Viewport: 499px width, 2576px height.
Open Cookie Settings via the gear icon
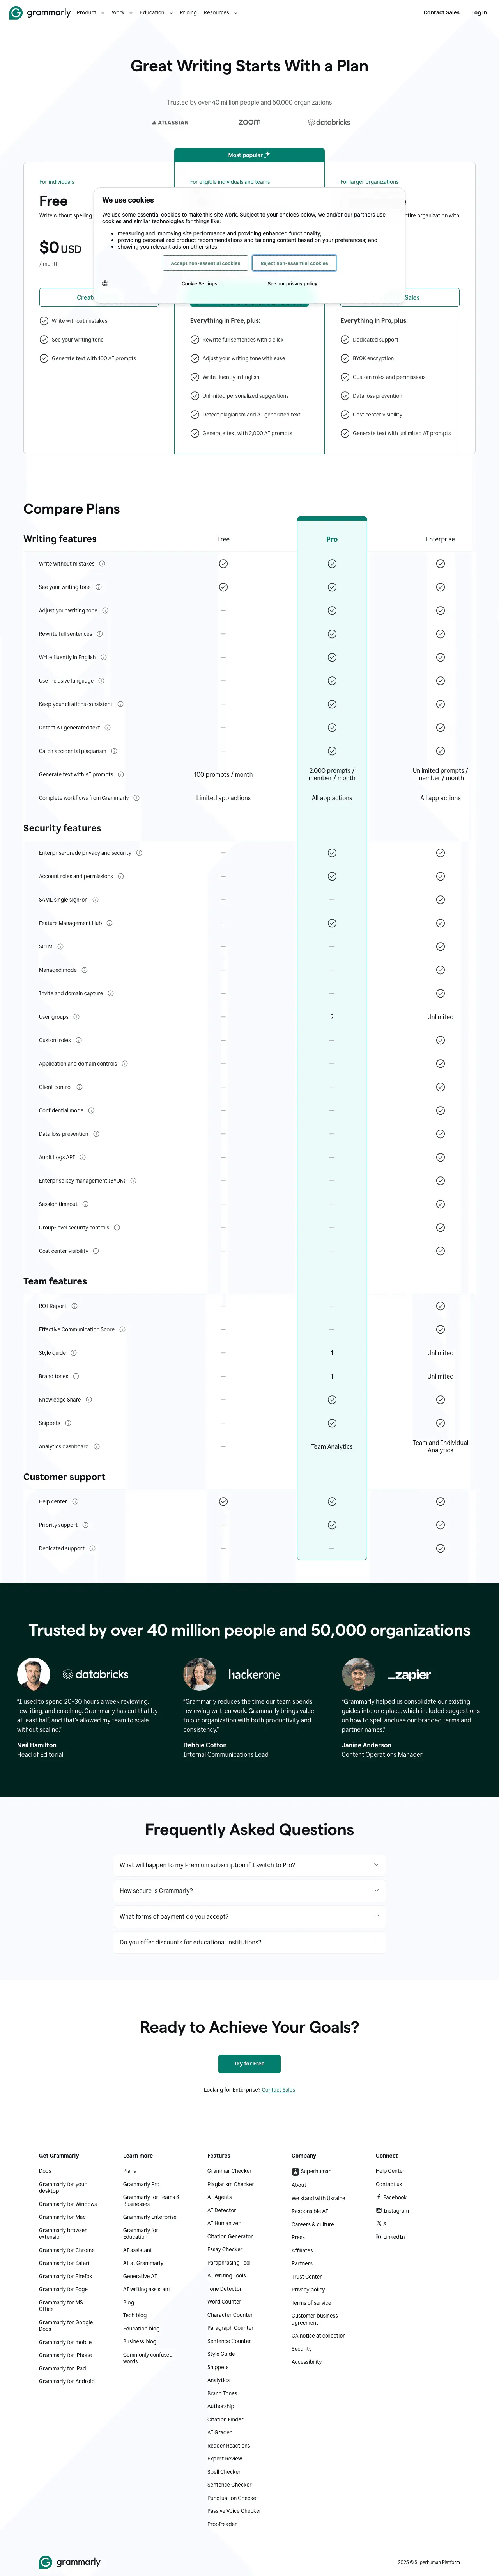(x=105, y=283)
